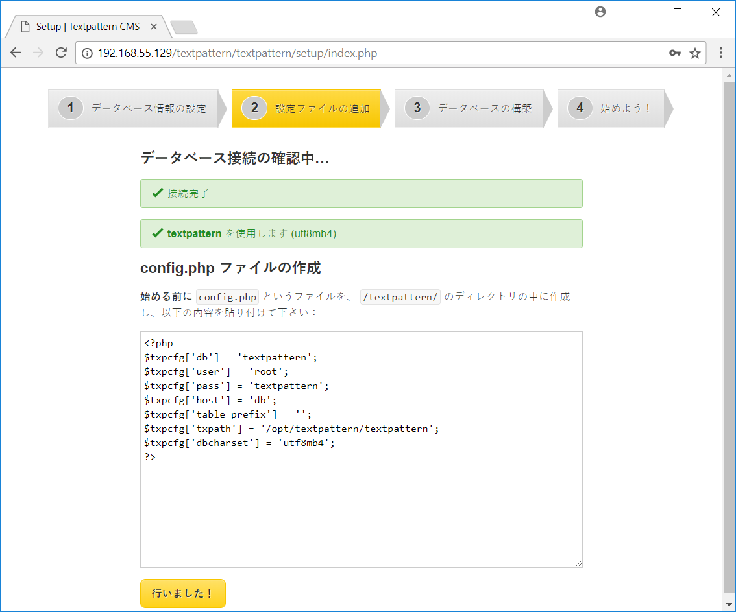Image resolution: width=736 pixels, height=612 pixels.
Task: Click the green checkmark beside 接続完了
Action: pyautogui.click(x=156, y=193)
